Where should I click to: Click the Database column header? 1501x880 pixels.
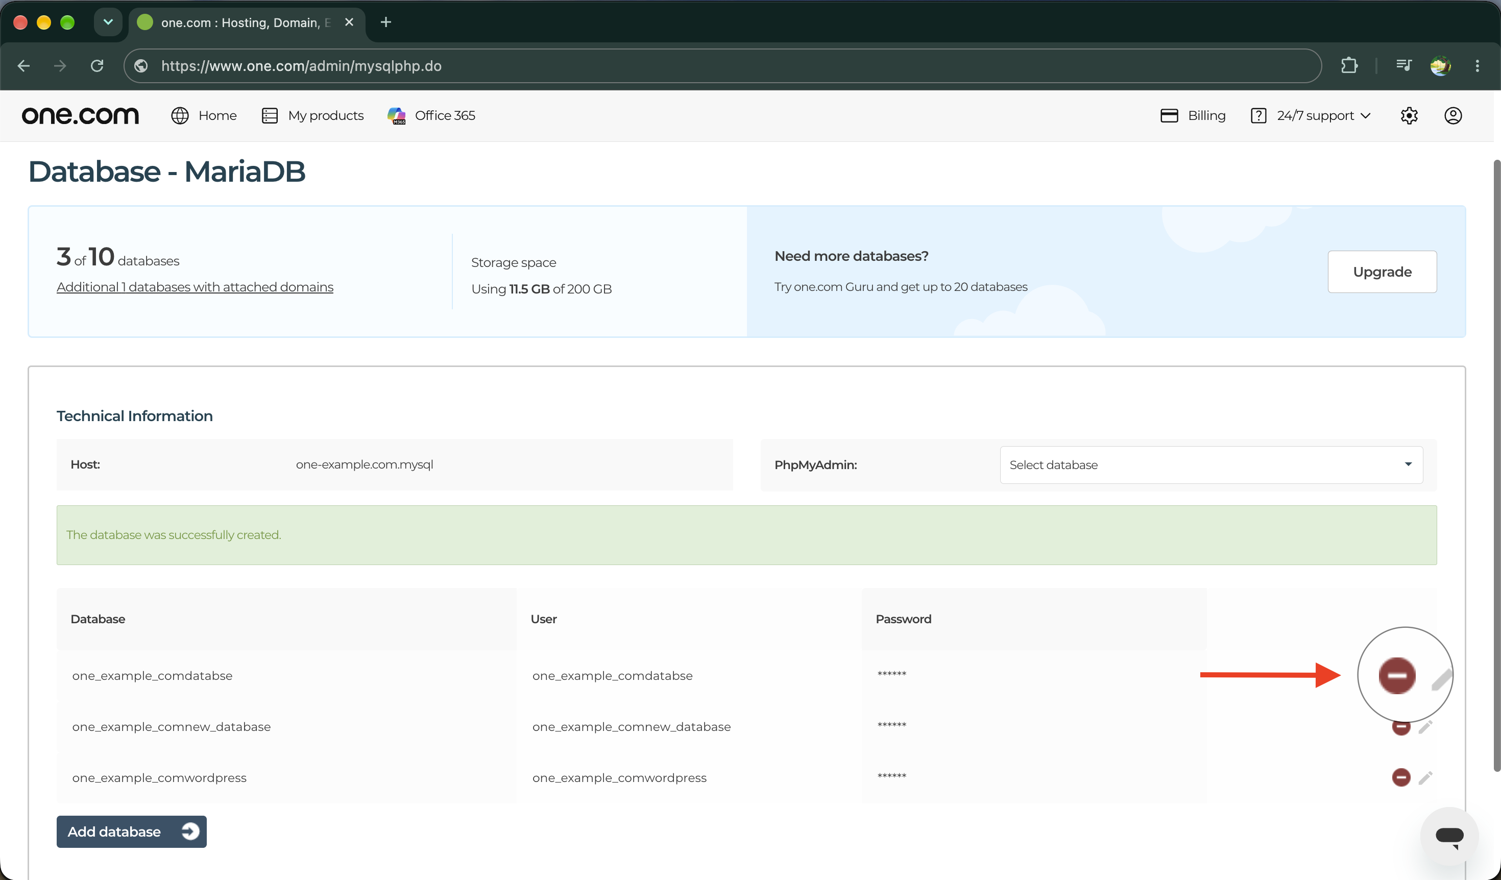[x=98, y=619]
